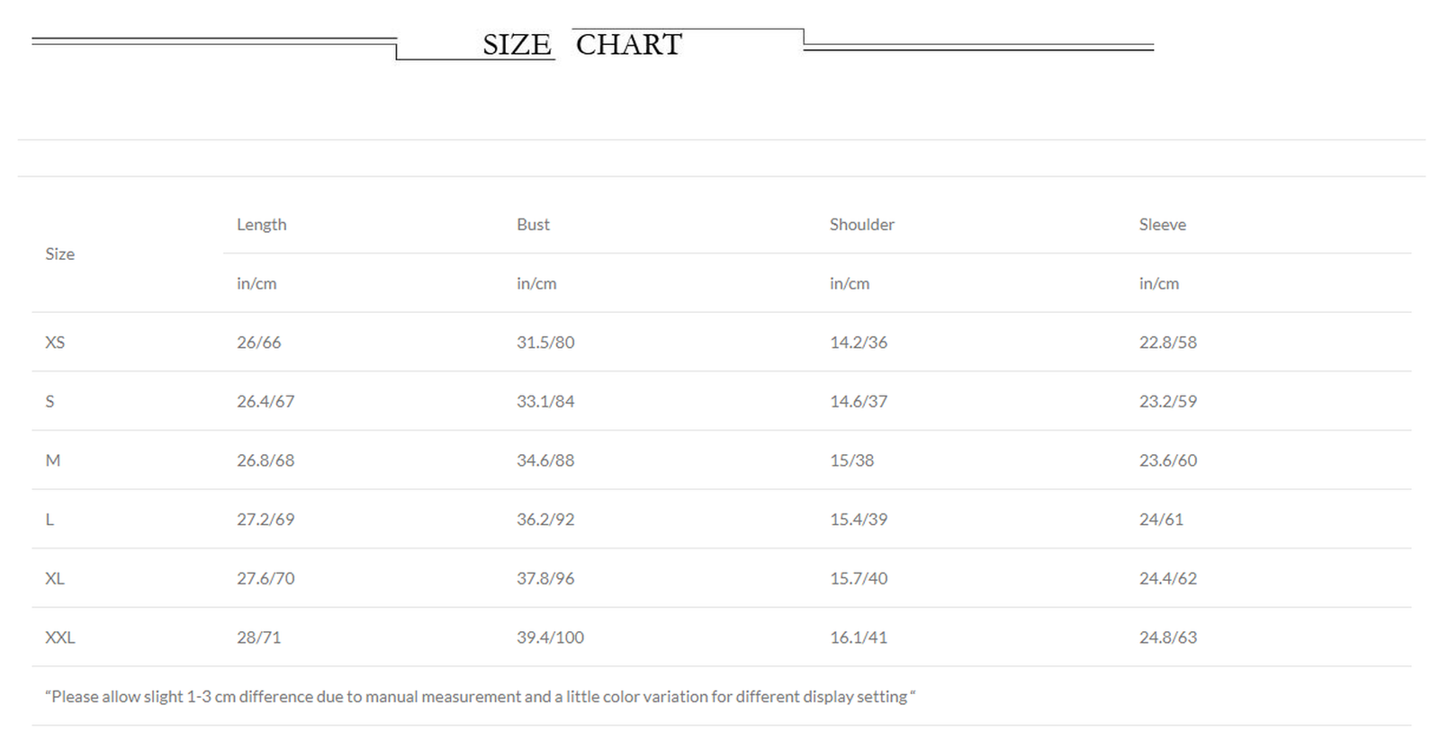Select the XS size row label

coord(55,343)
